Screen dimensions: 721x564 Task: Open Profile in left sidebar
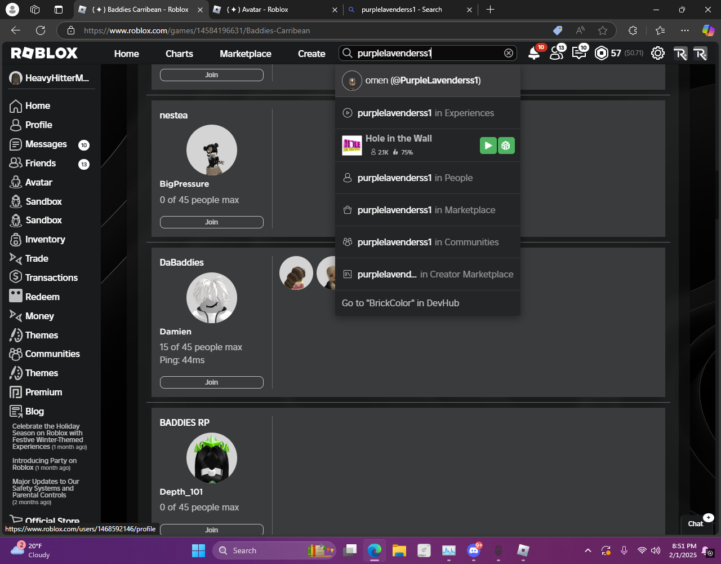(32, 125)
